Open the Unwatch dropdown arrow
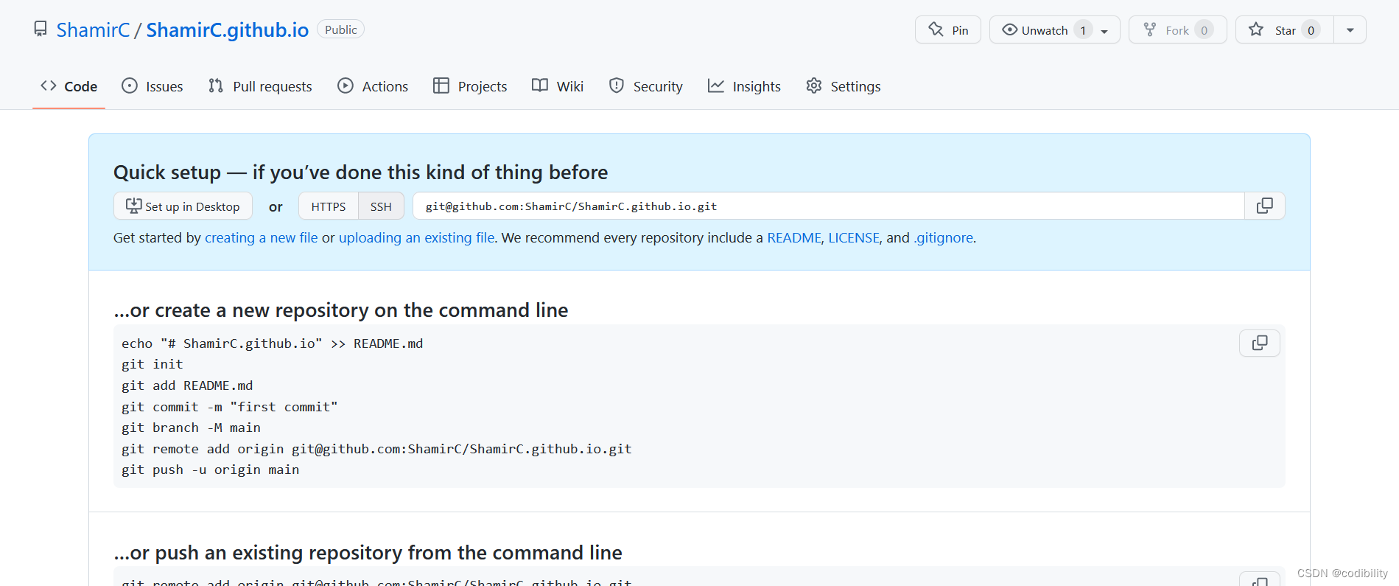Viewport: 1399px width, 586px height. (x=1105, y=31)
